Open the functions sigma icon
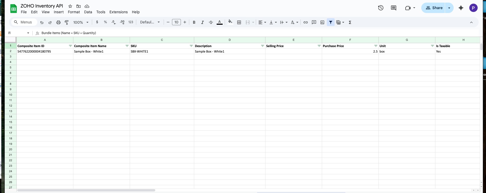The width and height of the screenshot is (486, 193). tap(350, 22)
